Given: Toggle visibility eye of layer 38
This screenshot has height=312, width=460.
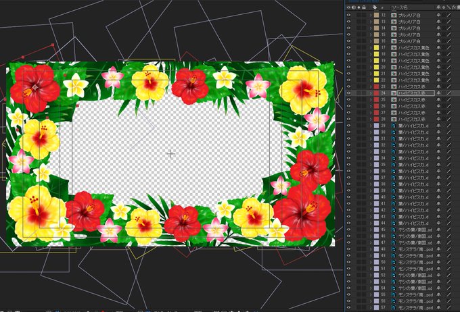Looking at the screenshot, I should pyautogui.click(x=348, y=184).
